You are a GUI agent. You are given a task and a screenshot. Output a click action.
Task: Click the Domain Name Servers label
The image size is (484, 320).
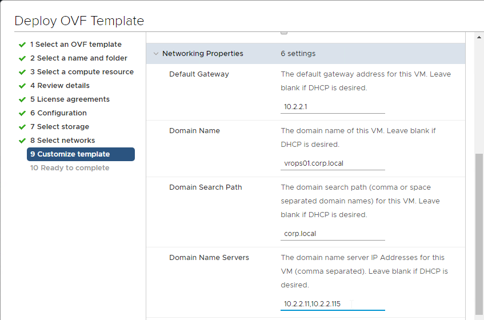click(209, 258)
